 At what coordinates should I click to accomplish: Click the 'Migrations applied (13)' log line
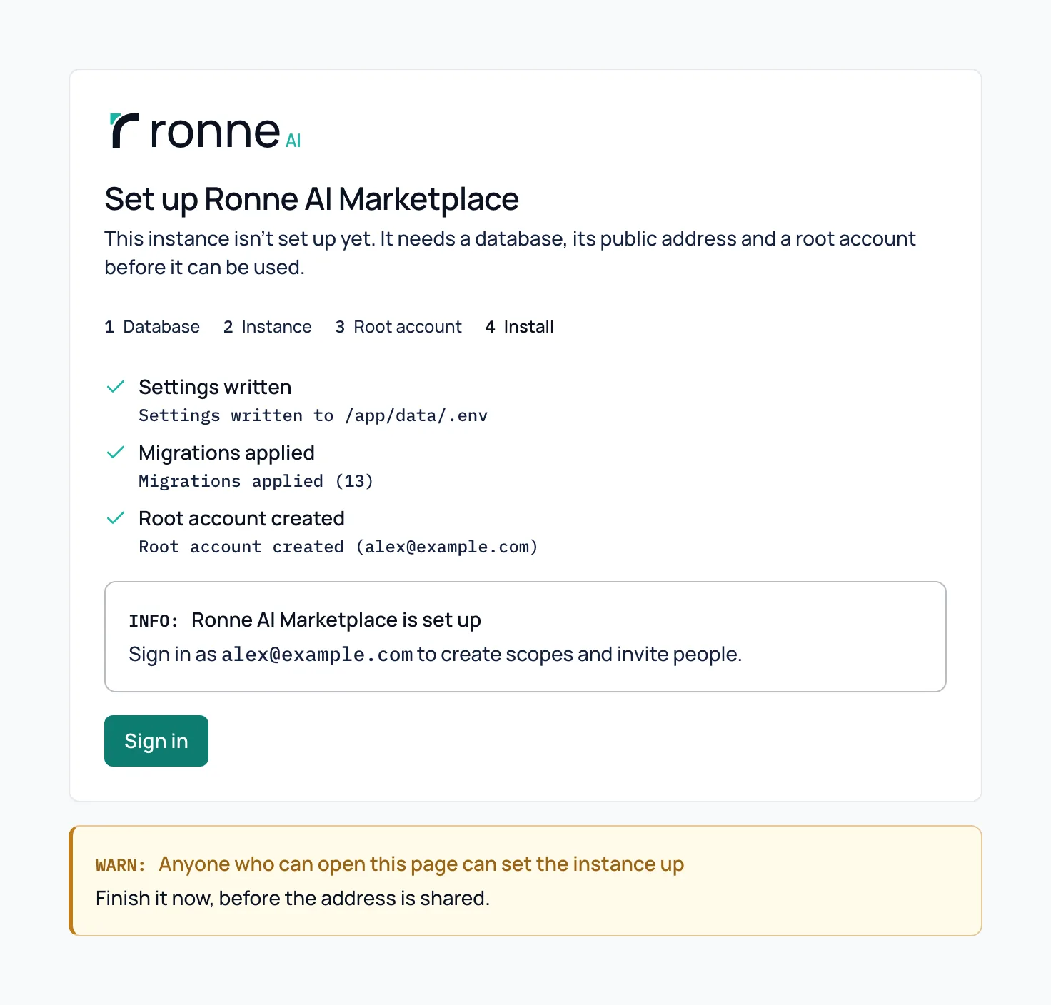(256, 481)
